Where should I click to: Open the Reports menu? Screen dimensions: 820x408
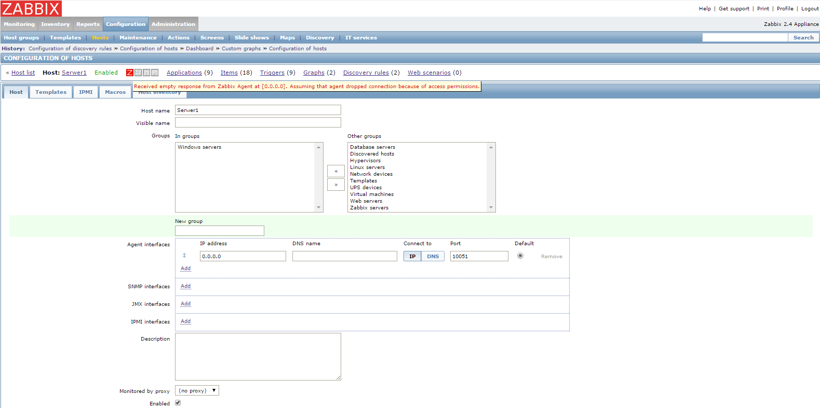click(88, 24)
